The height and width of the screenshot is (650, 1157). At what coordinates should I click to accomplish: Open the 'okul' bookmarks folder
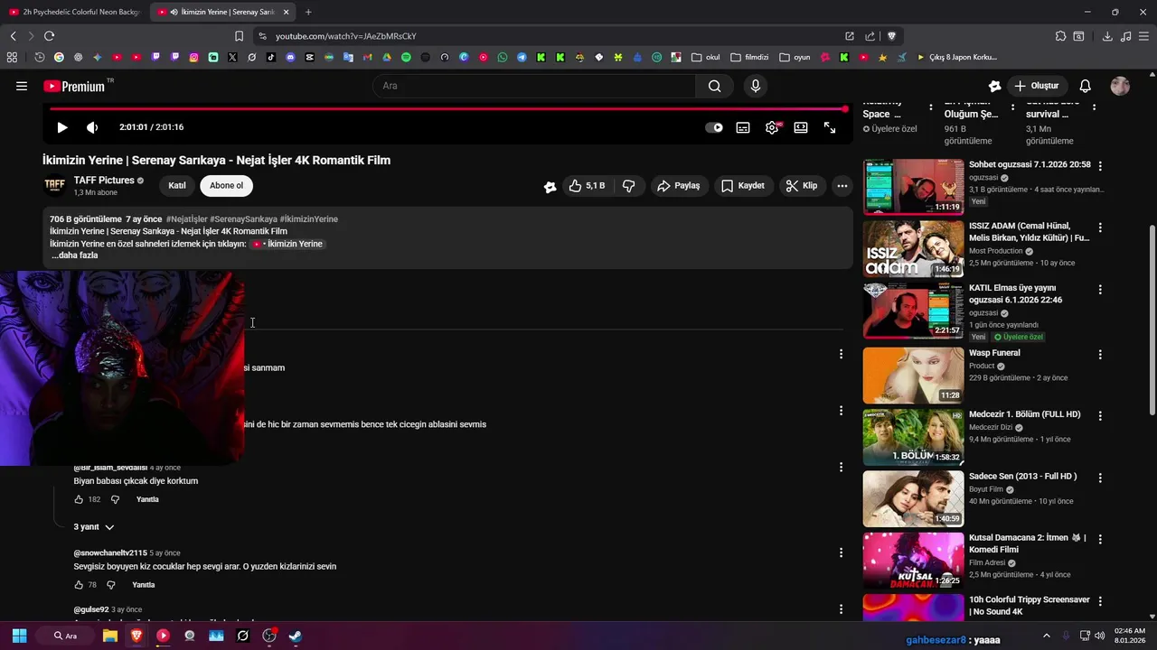(706, 57)
